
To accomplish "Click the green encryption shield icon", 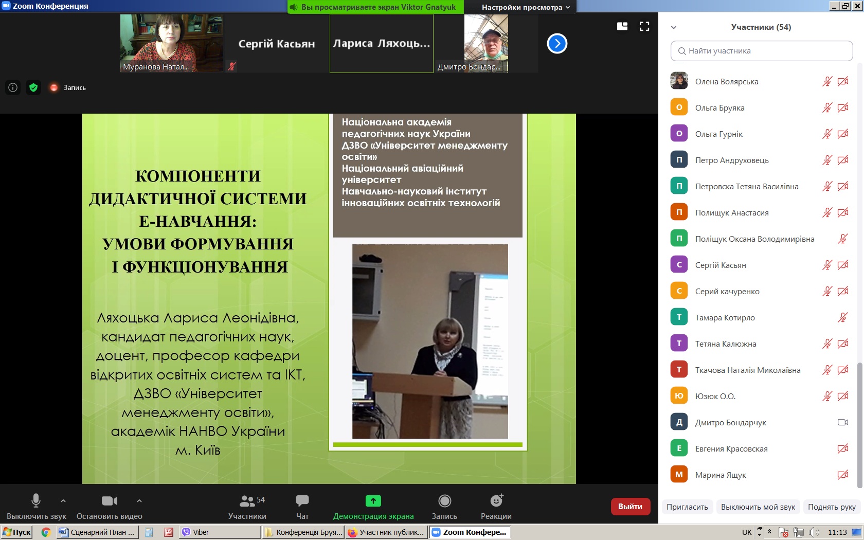I will 33,87.
